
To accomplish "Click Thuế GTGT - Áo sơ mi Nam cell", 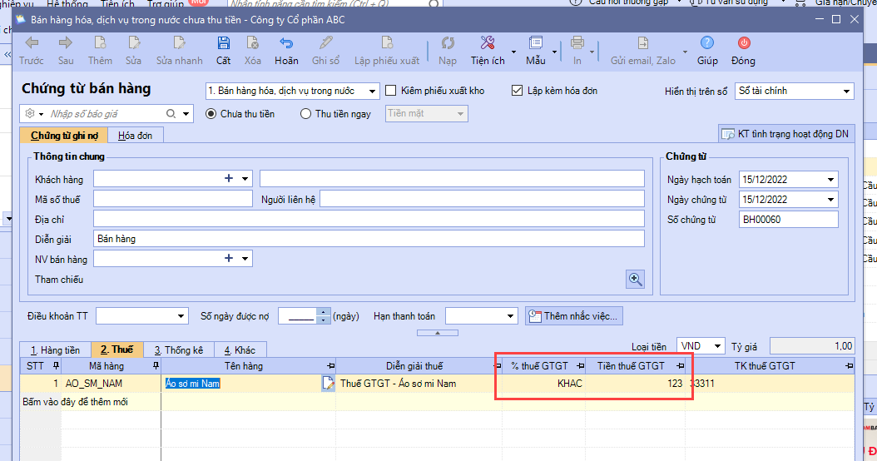I will pyautogui.click(x=419, y=384).
